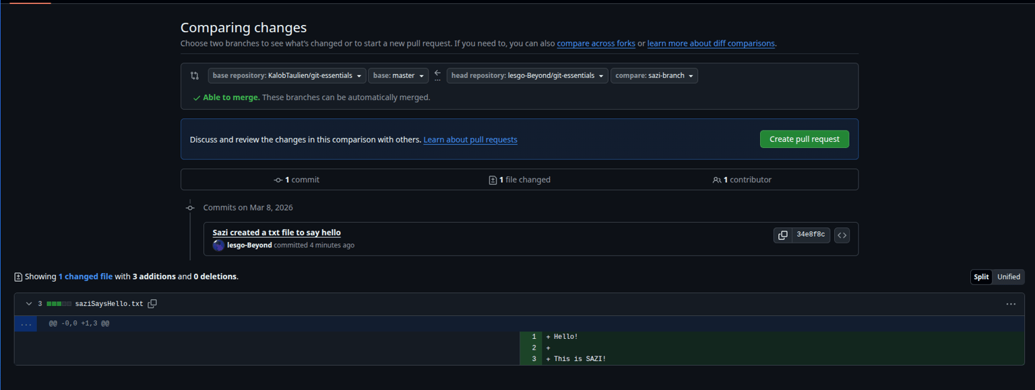Jump to the 1 changed file link
This screenshot has height=390, width=1035.
pyautogui.click(x=86, y=276)
